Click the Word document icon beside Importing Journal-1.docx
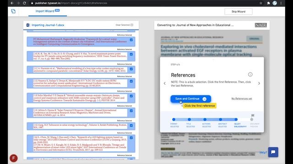Viewport: 293px width, 164px height. 28,25
